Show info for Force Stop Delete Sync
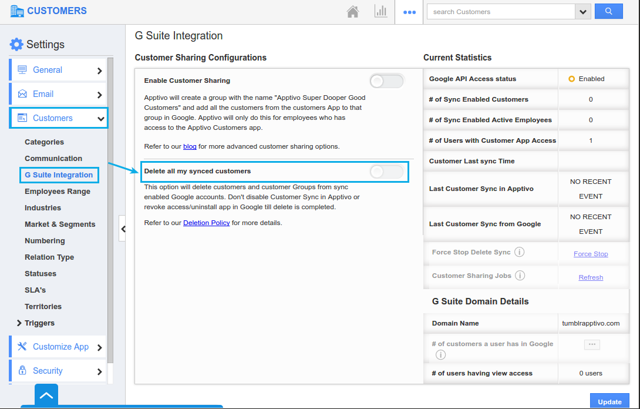Screen dimensions: 640x409 click(x=519, y=252)
